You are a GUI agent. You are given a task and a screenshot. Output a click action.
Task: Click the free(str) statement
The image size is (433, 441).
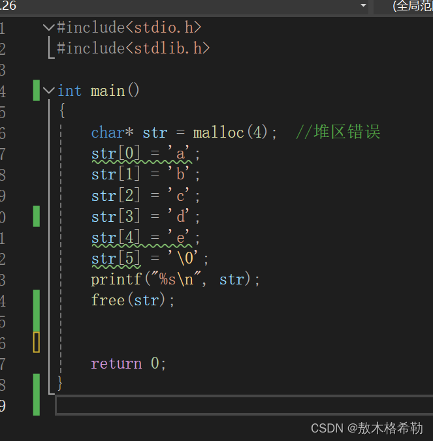[133, 300]
